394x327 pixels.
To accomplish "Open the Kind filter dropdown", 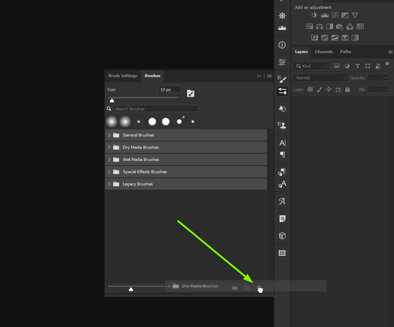I will [311, 66].
